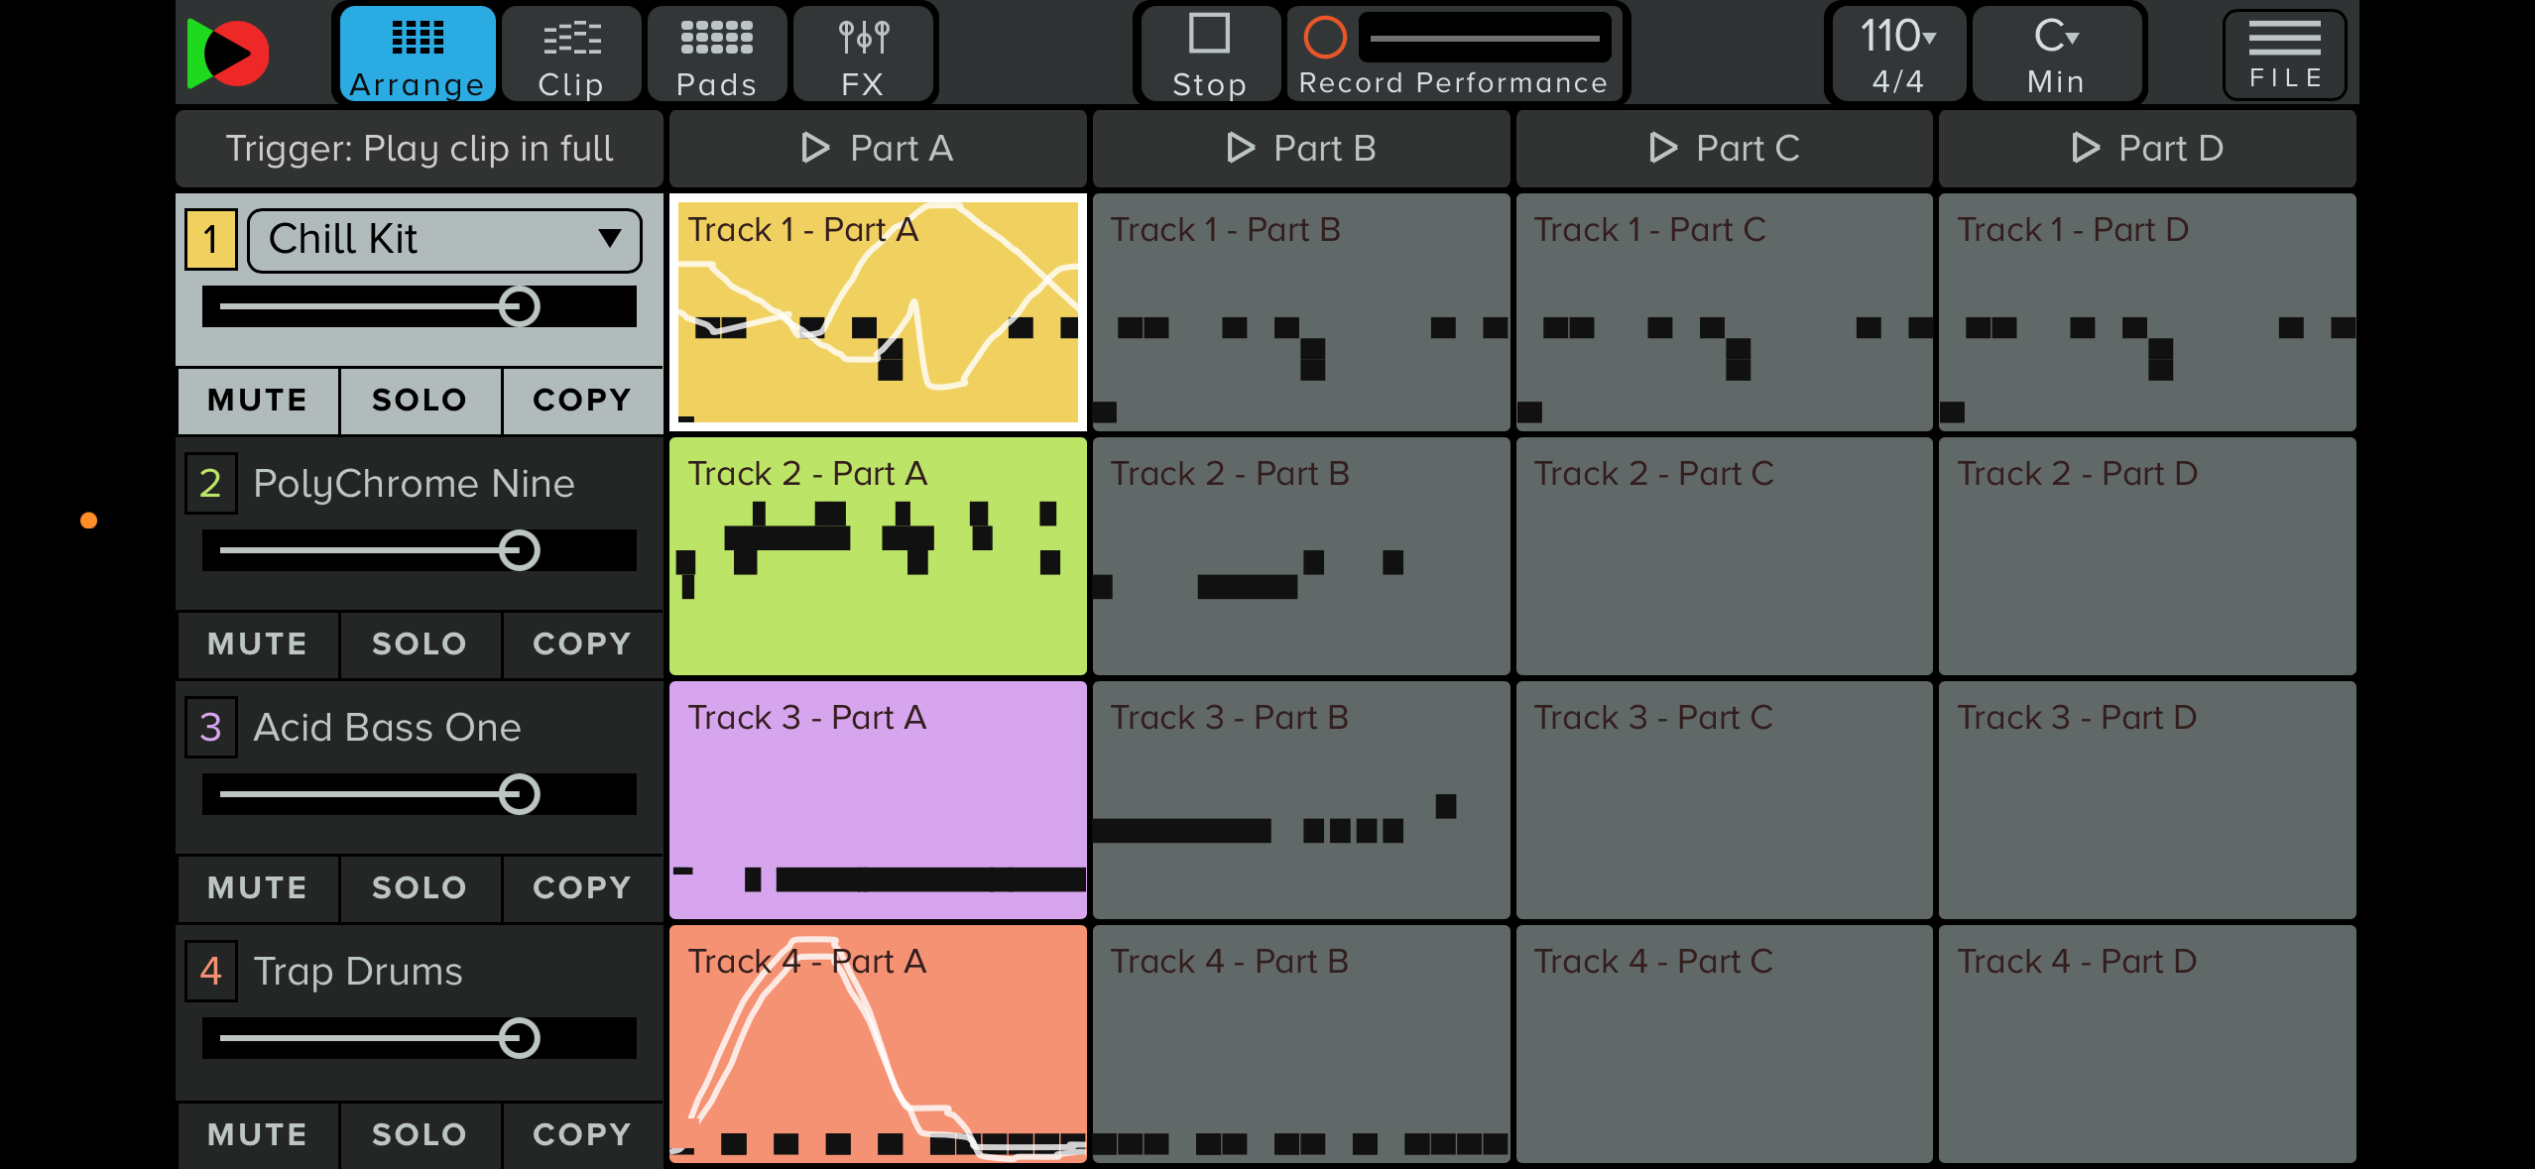Select clip Track 2 - Part A

click(x=878, y=556)
